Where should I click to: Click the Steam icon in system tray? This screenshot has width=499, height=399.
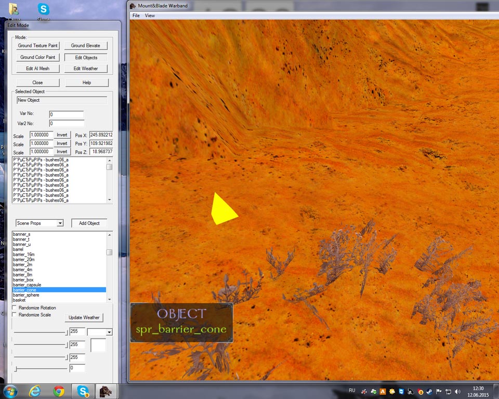[x=429, y=391]
